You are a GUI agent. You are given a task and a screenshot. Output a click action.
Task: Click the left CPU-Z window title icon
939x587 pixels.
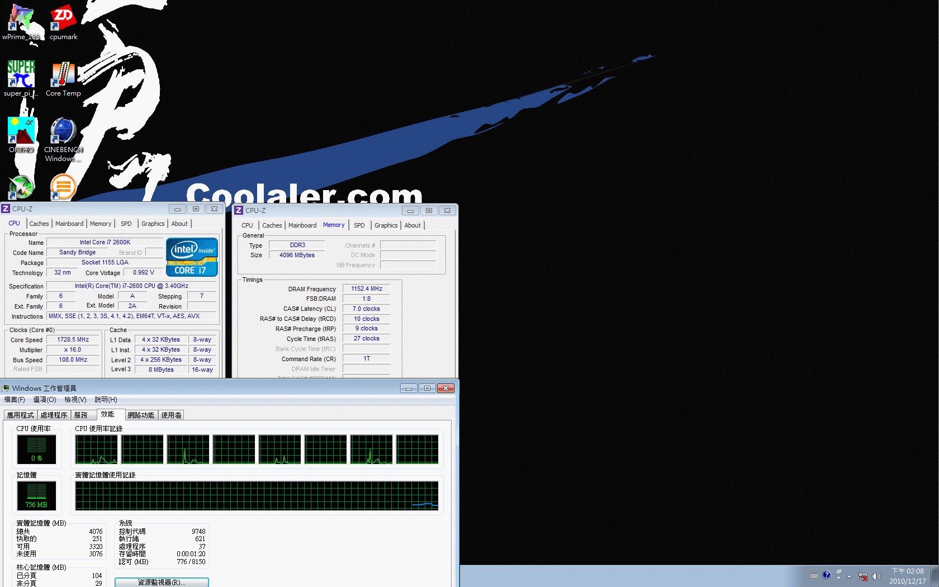(6, 209)
